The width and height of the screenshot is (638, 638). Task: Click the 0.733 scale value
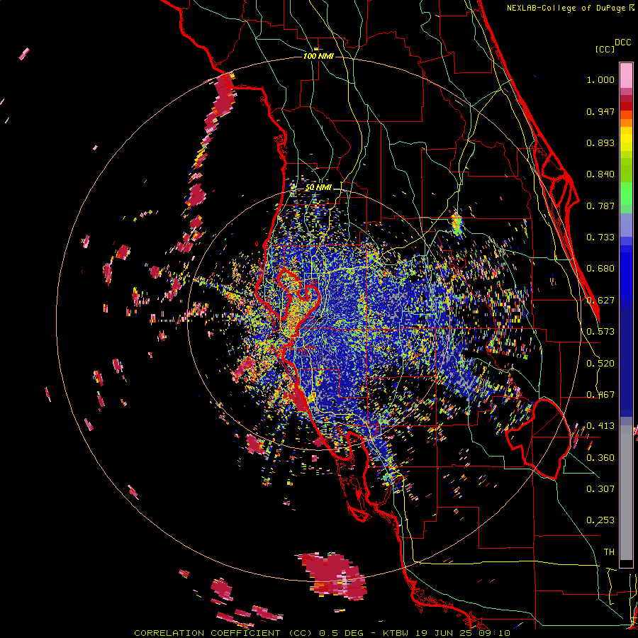coord(600,237)
